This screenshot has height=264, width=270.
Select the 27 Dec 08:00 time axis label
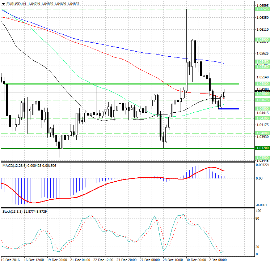tap(149, 260)
